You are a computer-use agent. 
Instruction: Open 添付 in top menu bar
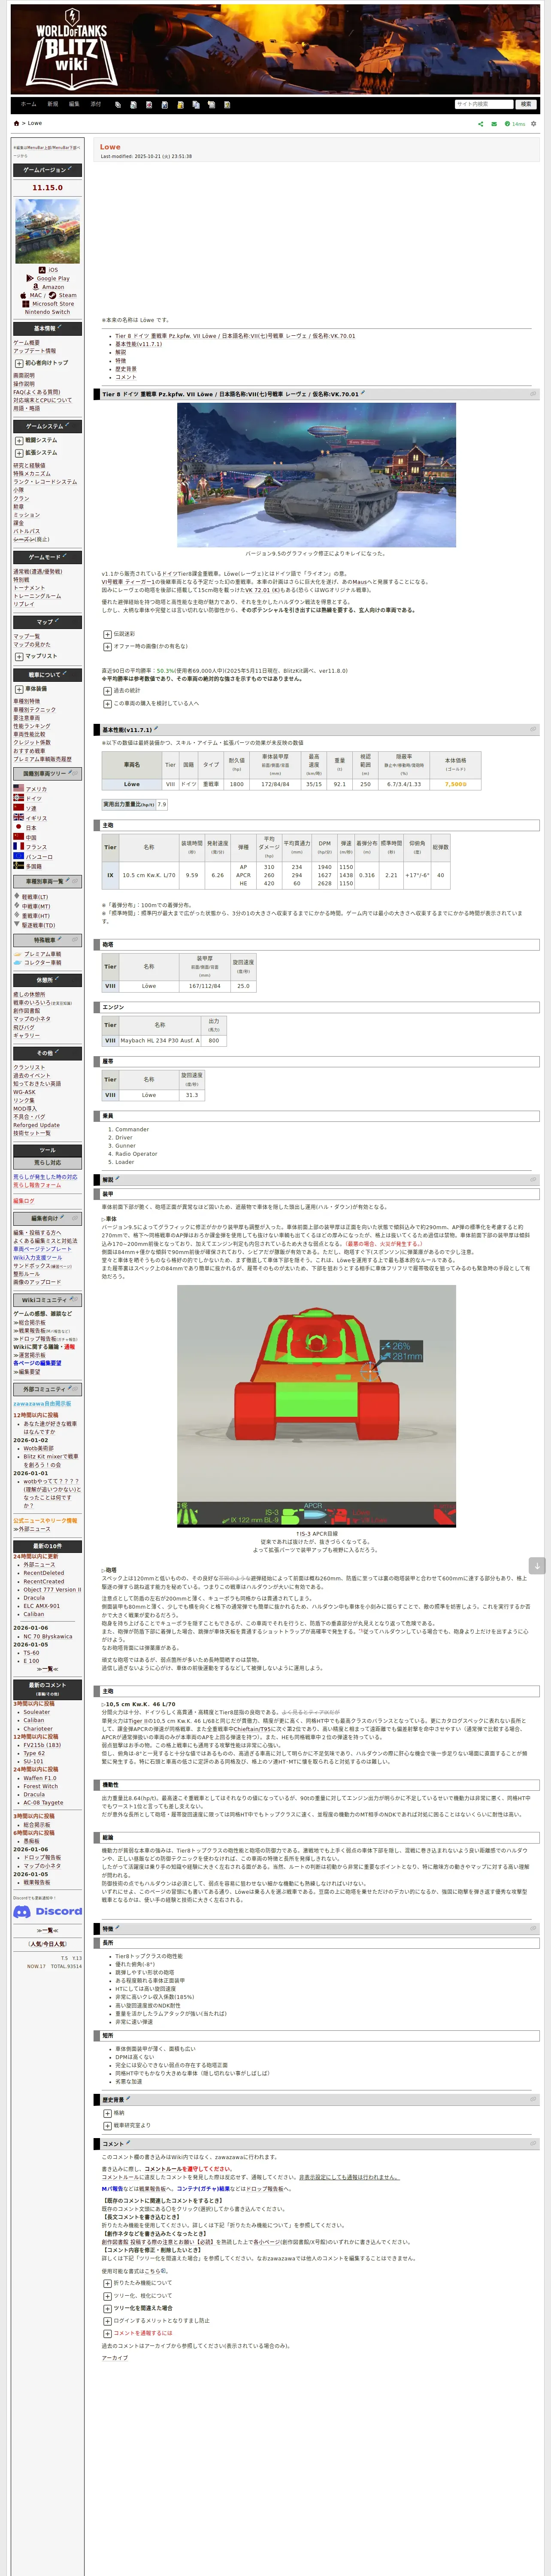(x=96, y=104)
